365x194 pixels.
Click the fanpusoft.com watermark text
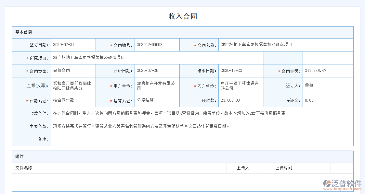pyautogui.click(x=345, y=188)
